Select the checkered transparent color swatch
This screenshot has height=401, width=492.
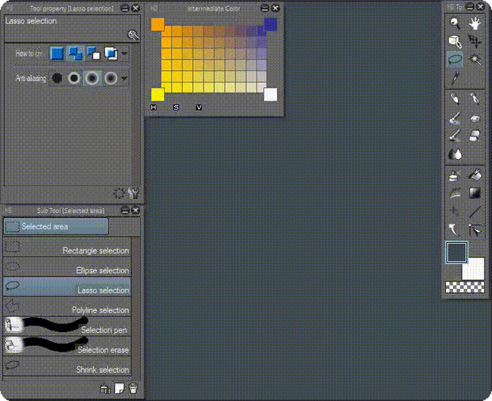(465, 287)
